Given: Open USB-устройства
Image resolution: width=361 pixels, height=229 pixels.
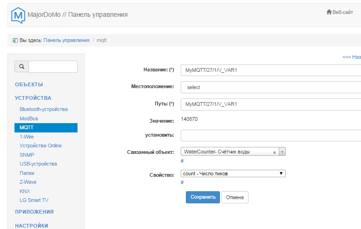Looking at the screenshot, I should 38,164.
